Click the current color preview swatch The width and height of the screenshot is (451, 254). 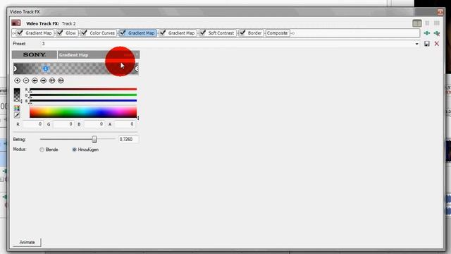(17, 95)
